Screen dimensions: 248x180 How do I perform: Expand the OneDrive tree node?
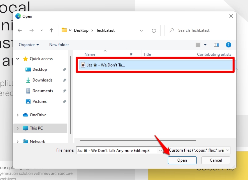click(x=17, y=115)
